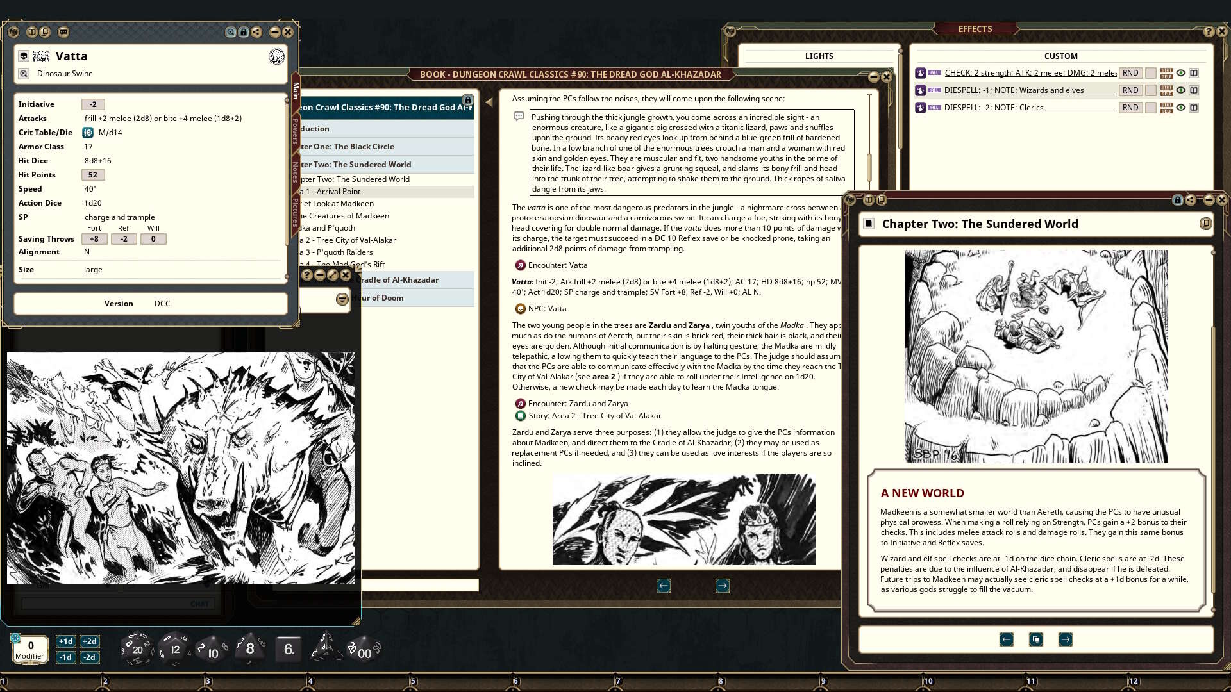Image resolution: width=1231 pixels, height=692 pixels.
Task: Click the purple effect icon for CHECK strength
Action: [920, 73]
